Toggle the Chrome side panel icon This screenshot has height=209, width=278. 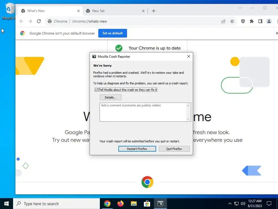coord(260,21)
